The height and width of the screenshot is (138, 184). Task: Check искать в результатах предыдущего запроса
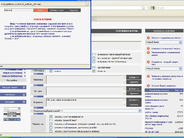(51, 131)
